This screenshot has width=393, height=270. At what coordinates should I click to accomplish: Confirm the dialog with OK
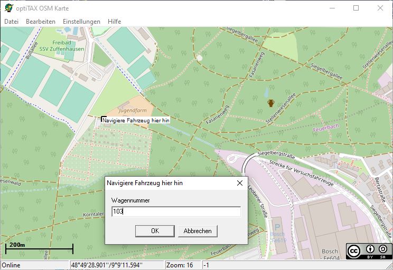(155, 231)
